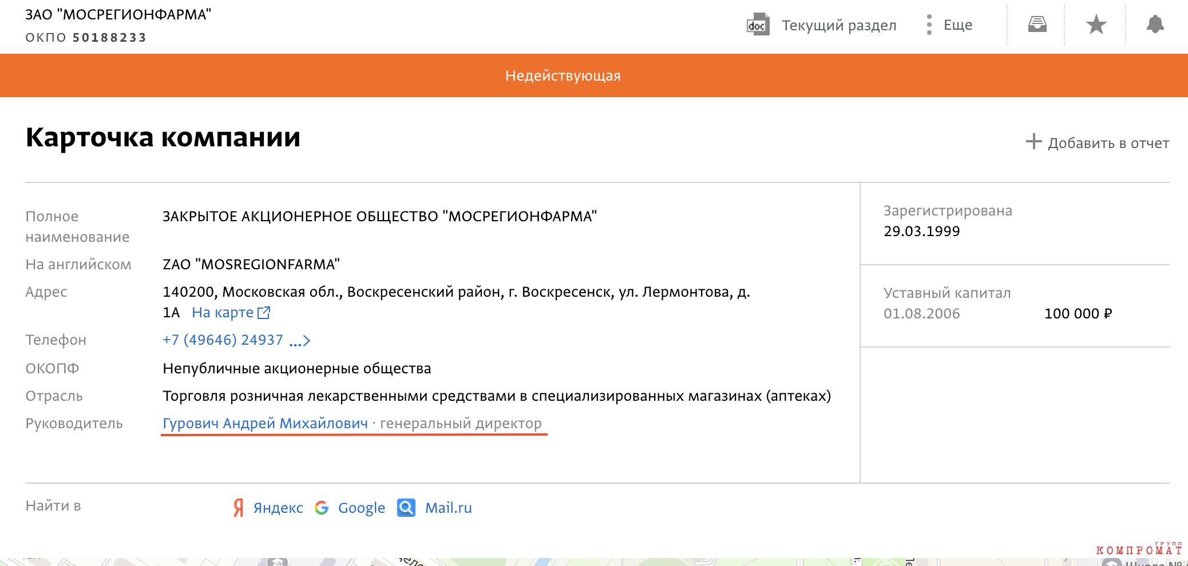1188x566 pixels.
Task: Click English name ZAO "MOSREGIONFARMA"
Action: pos(251,264)
